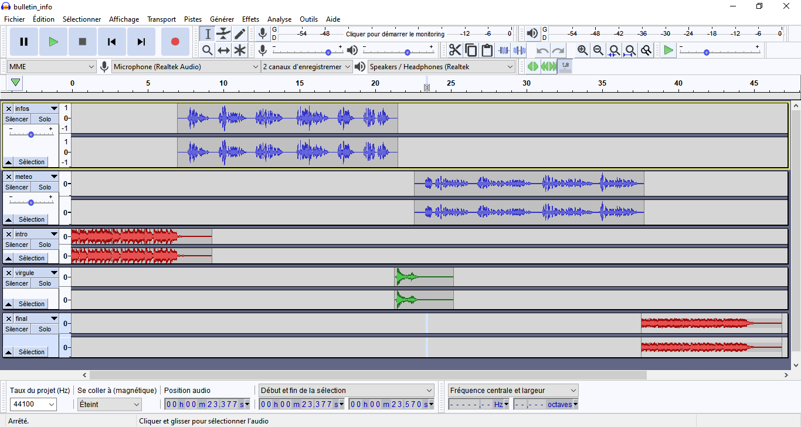This screenshot has width=801, height=427.
Task: Open the Analyse menu
Action: (x=279, y=19)
